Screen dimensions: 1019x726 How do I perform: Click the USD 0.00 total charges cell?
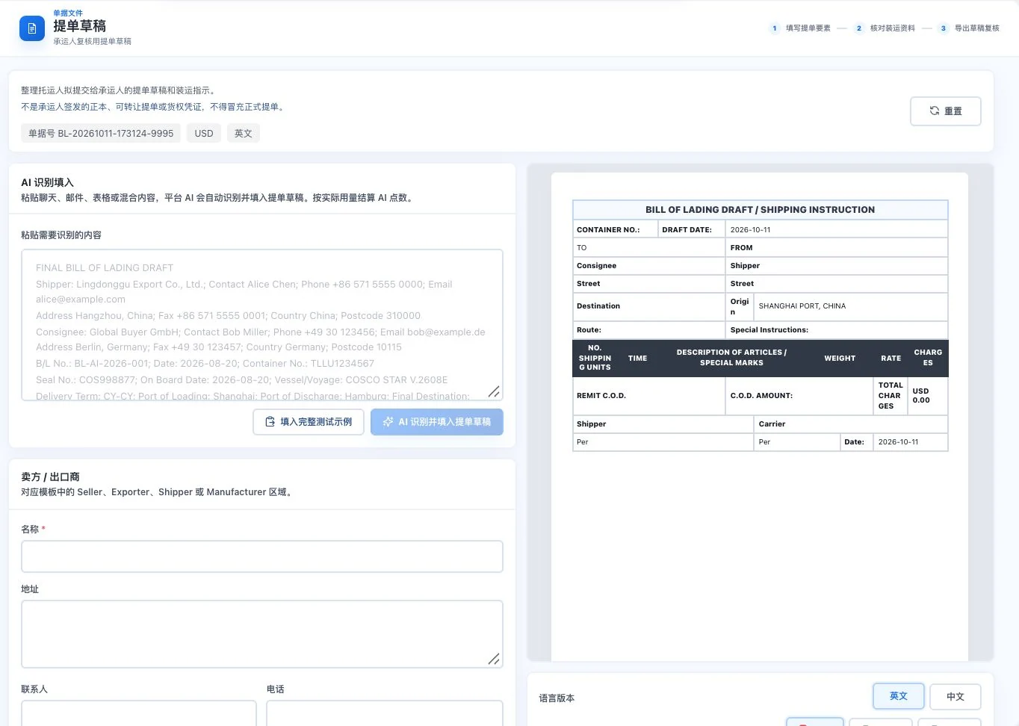coord(927,396)
